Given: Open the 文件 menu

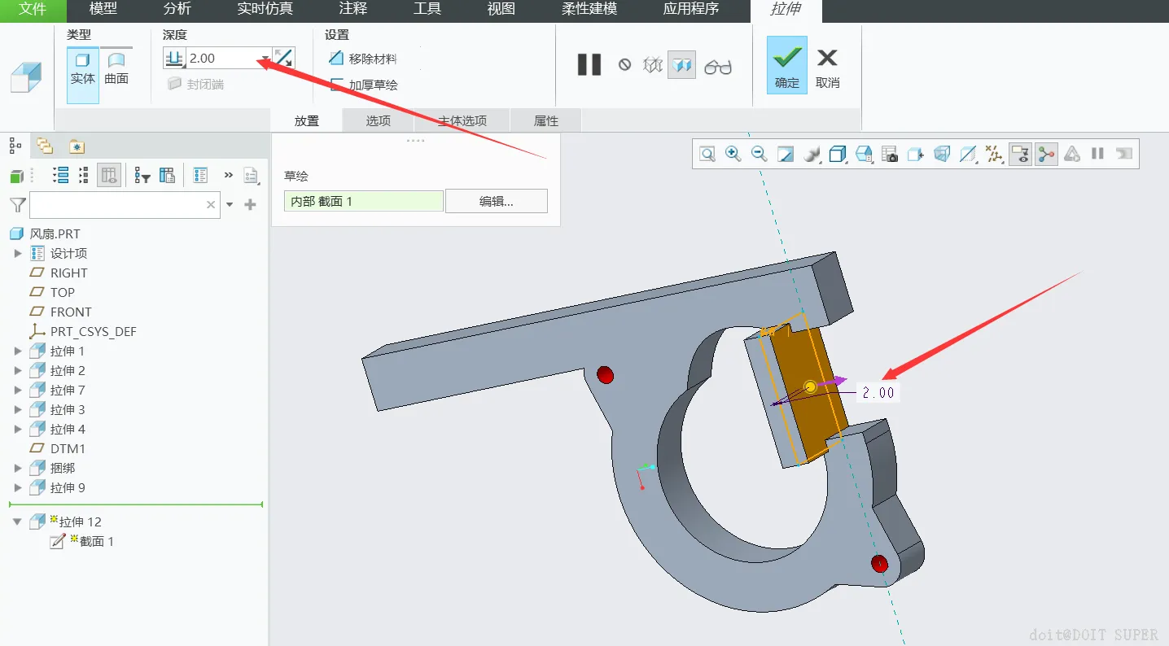Looking at the screenshot, I should point(33,10).
